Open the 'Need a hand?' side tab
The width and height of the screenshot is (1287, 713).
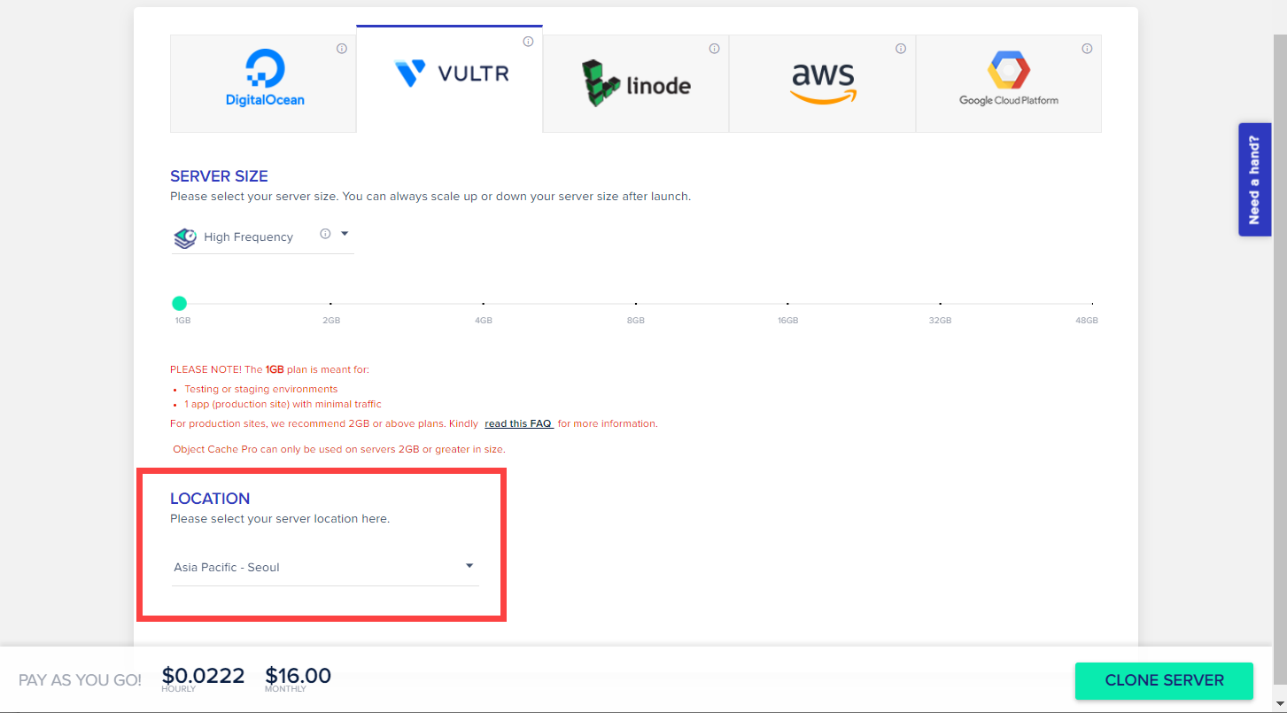[1254, 180]
